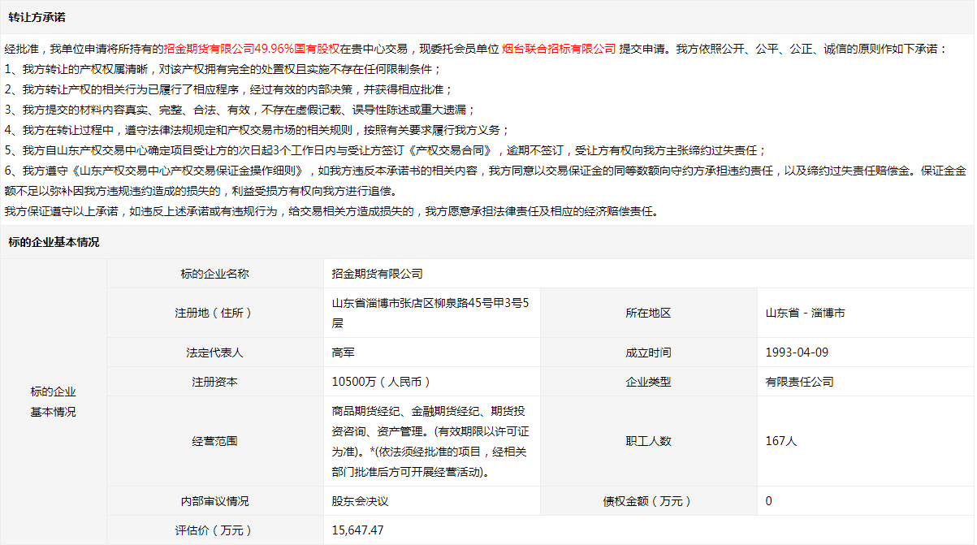Select the capital value 10500万（人民币）
The height and width of the screenshot is (545, 977).
tap(381, 382)
